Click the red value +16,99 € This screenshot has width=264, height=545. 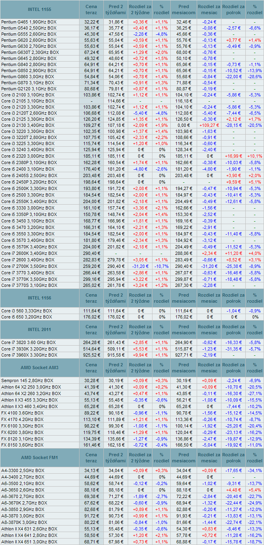[x=233, y=156]
